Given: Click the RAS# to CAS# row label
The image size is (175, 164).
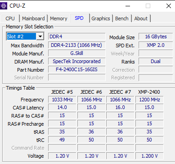Looking at the screenshot, I should pos(27,116).
